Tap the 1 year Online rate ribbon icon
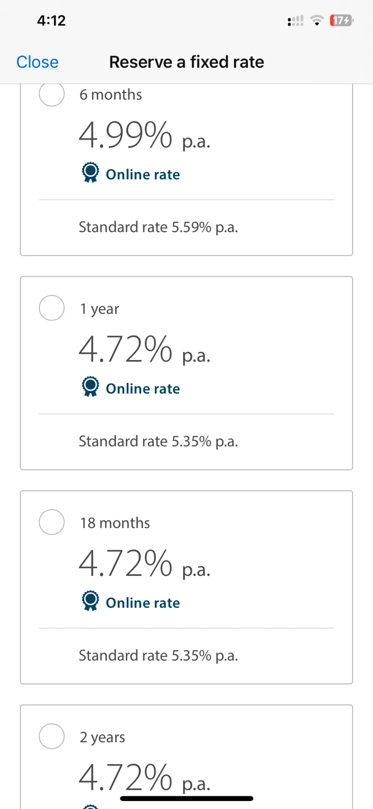The image size is (373, 809). 90,386
